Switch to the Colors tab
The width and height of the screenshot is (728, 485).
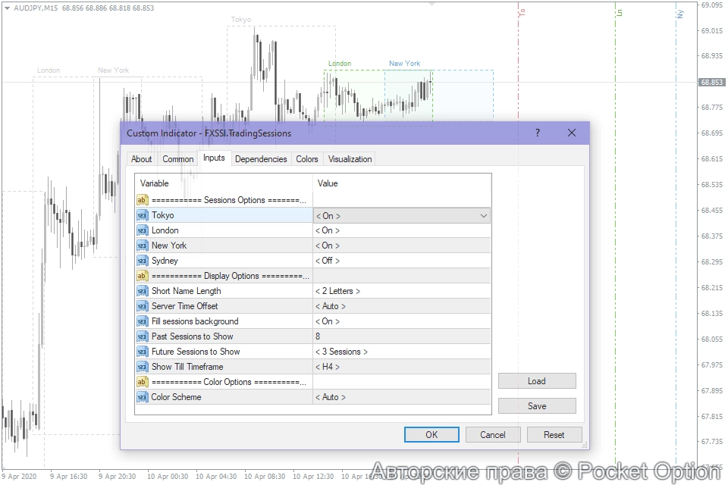[x=307, y=159]
